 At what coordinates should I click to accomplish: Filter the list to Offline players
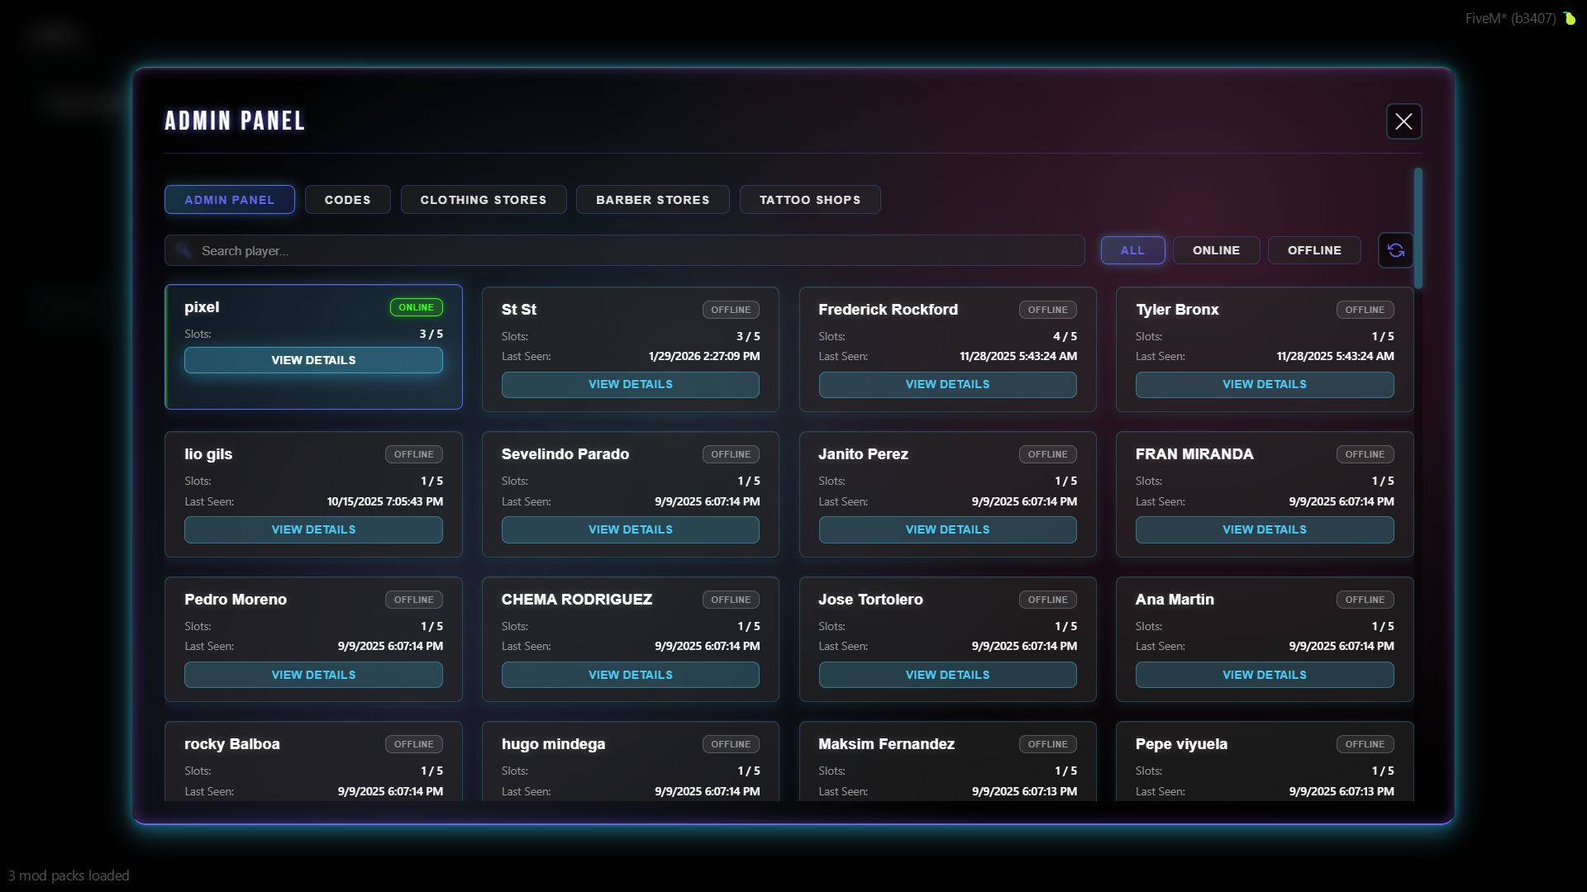[1314, 250]
